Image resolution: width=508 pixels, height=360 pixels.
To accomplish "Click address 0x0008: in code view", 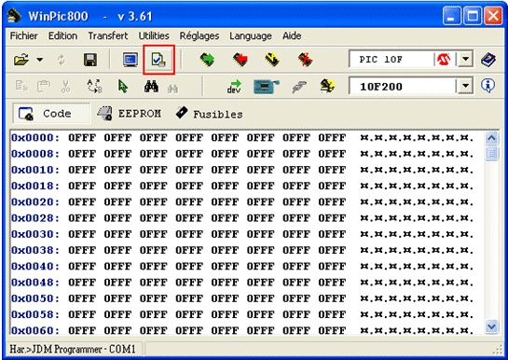I will (x=35, y=154).
